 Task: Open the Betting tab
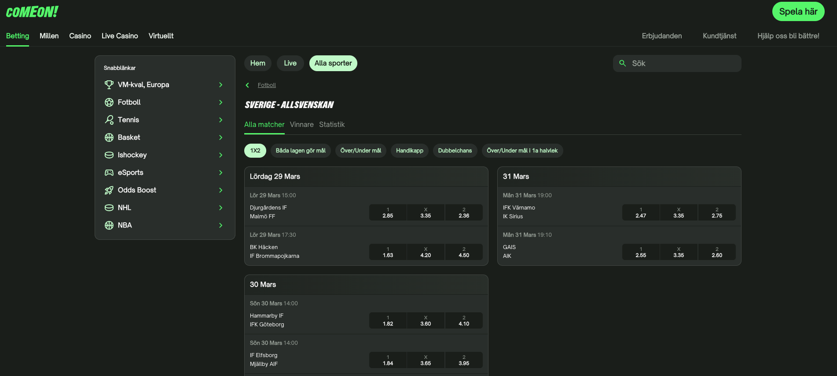(18, 36)
